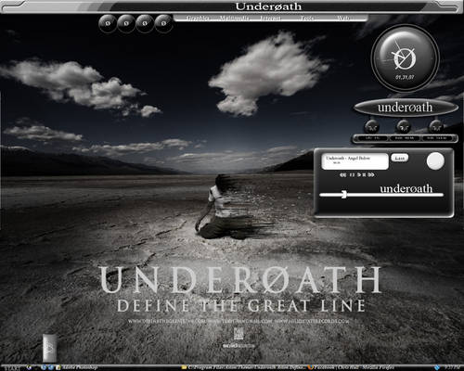Image resolution: width=464 pixels, height=371 pixels.
Task: Click the oval underoath logo widget
Action: 406,108
